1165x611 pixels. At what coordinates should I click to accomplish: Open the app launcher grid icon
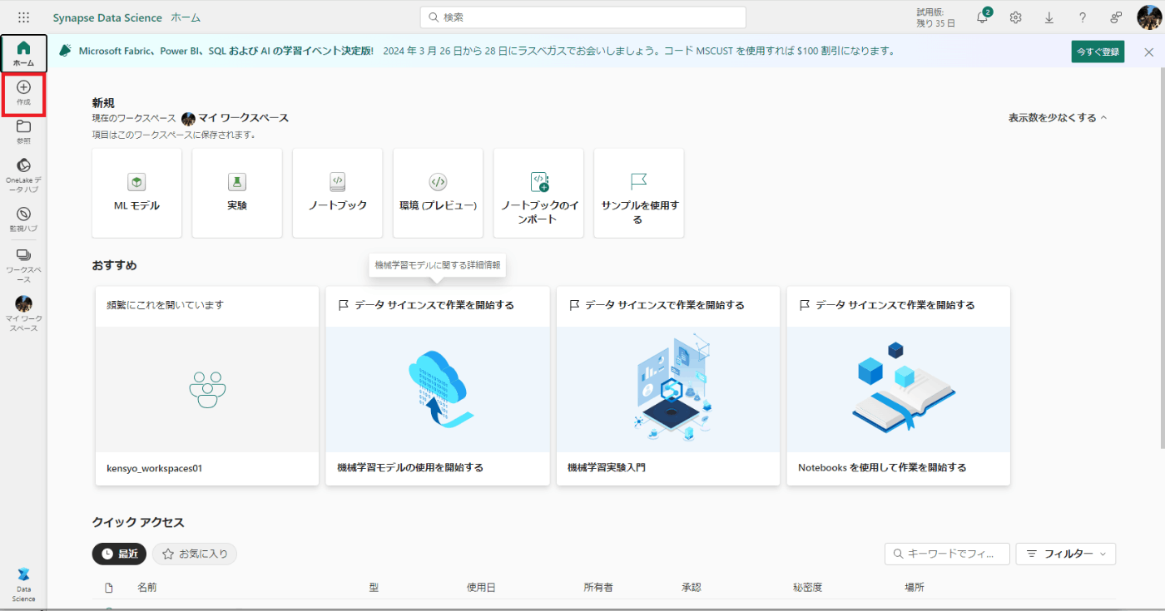(23, 17)
